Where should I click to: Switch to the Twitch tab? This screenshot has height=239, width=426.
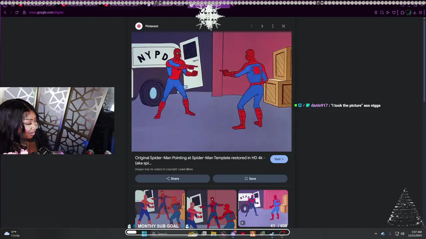[x=166, y=5]
